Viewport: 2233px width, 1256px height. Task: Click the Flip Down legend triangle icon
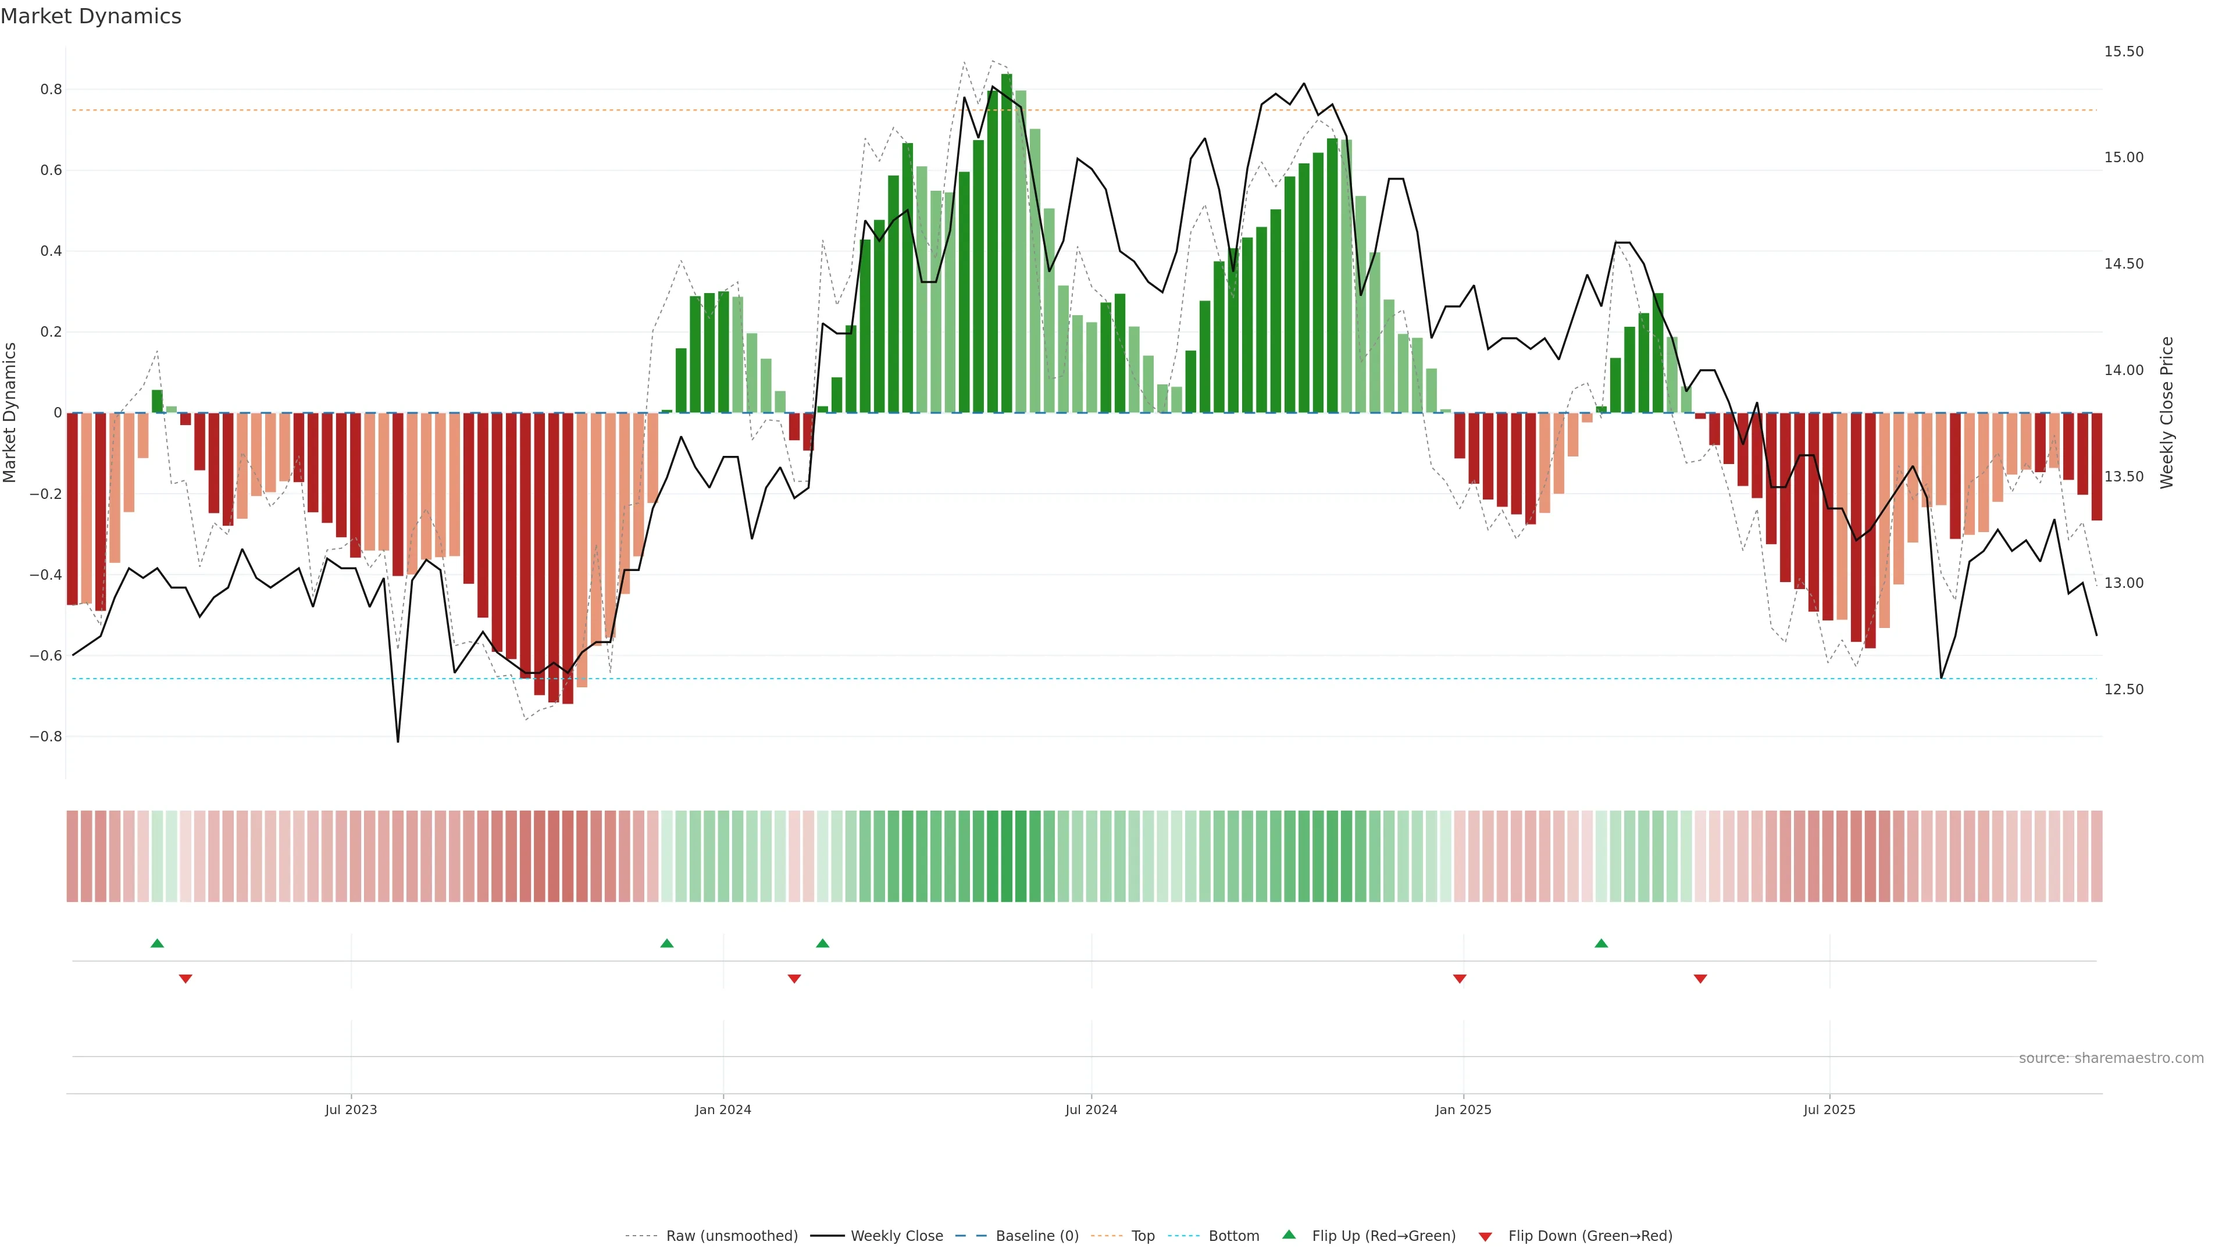(x=1485, y=1236)
